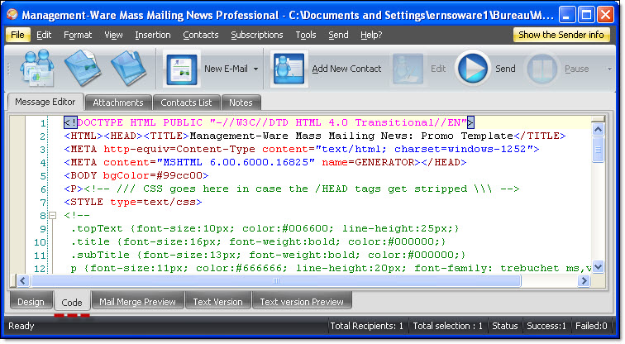Open the Help? menu
The height and width of the screenshot is (344, 625).
tap(371, 35)
